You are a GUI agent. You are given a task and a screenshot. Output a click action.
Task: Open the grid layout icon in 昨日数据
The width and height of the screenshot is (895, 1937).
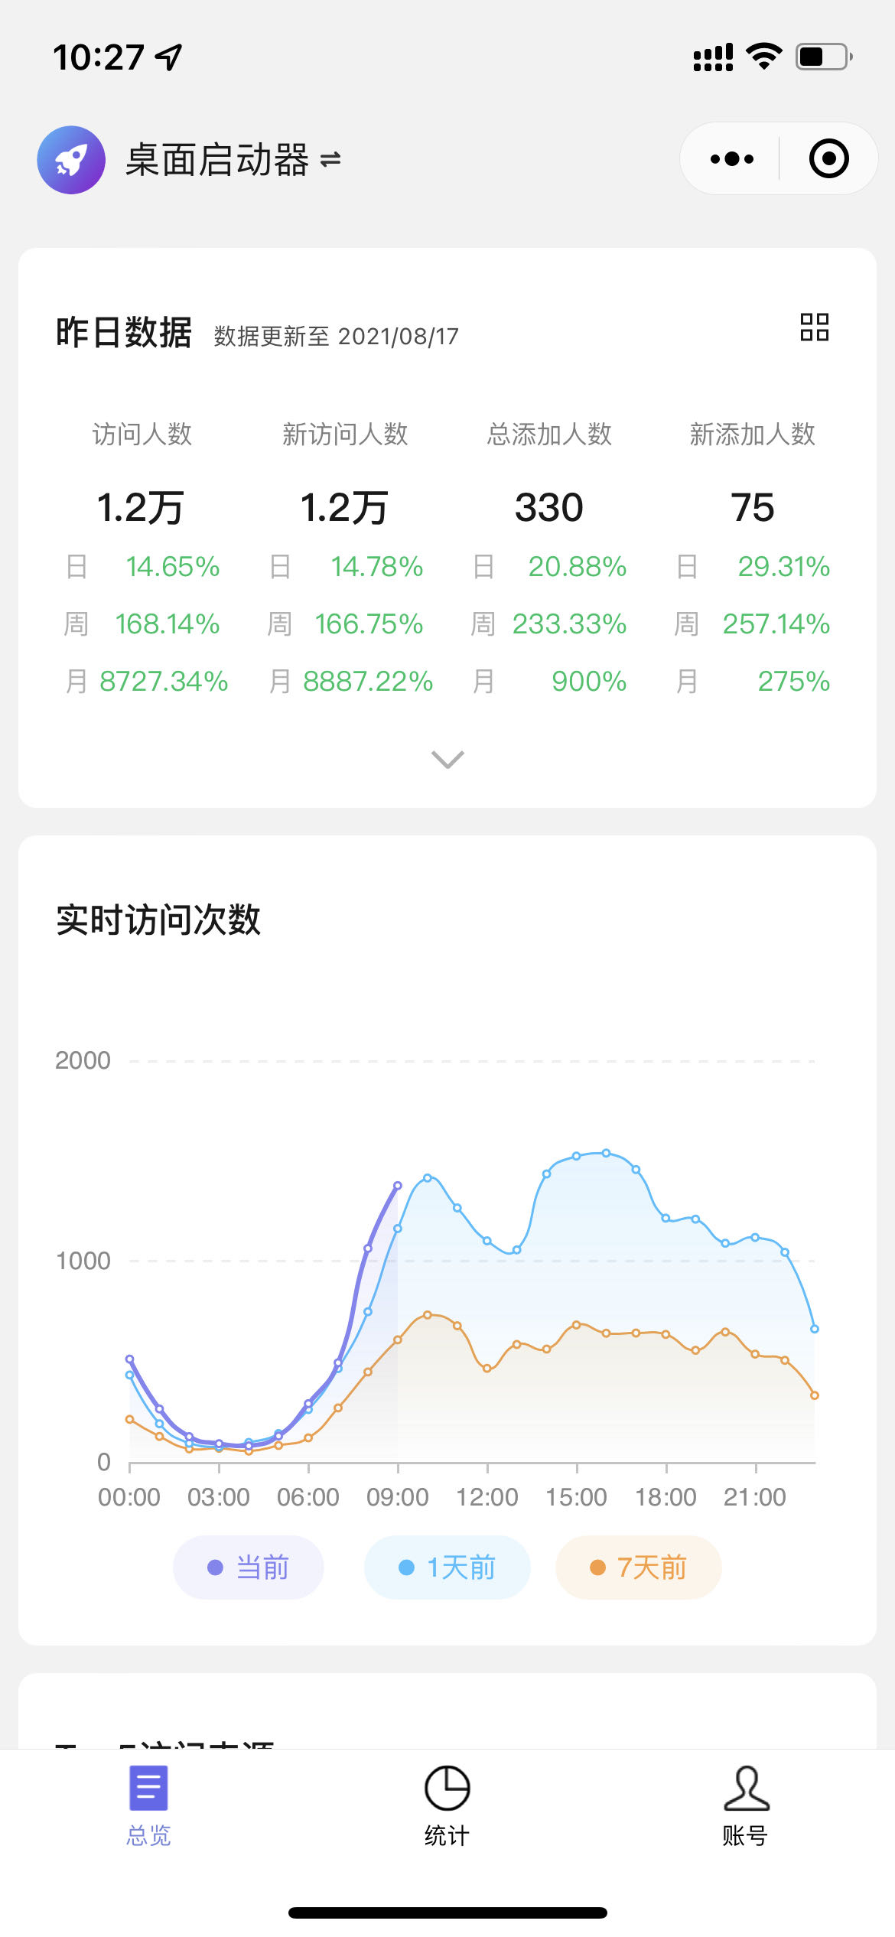[814, 327]
